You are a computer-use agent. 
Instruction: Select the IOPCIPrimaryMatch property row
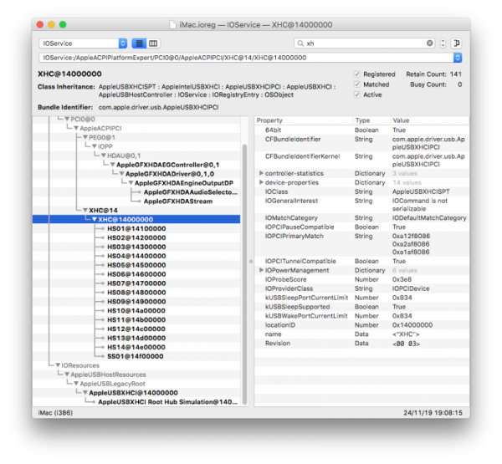pos(361,244)
